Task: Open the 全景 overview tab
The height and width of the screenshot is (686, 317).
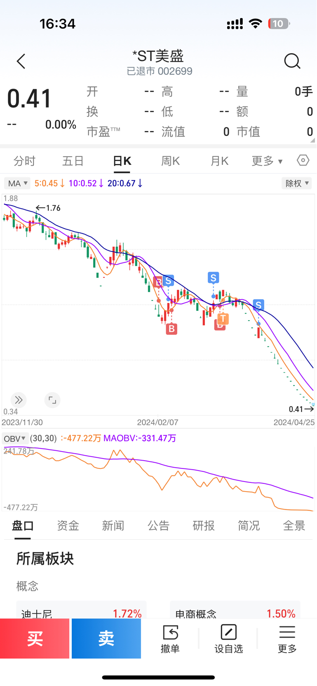Action: coord(294,525)
